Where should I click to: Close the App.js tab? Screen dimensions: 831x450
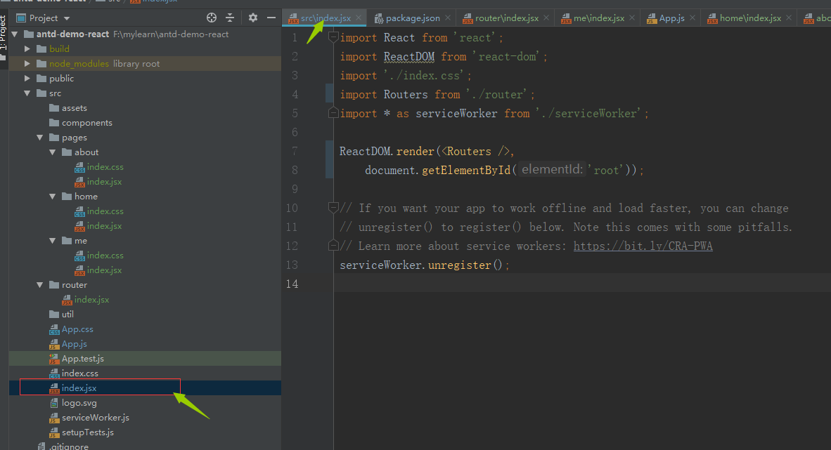tap(692, 18)
